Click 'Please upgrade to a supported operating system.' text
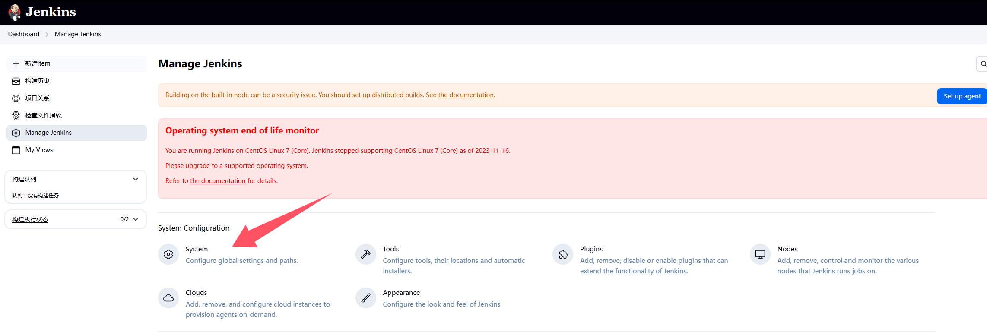 coord(237,166)
